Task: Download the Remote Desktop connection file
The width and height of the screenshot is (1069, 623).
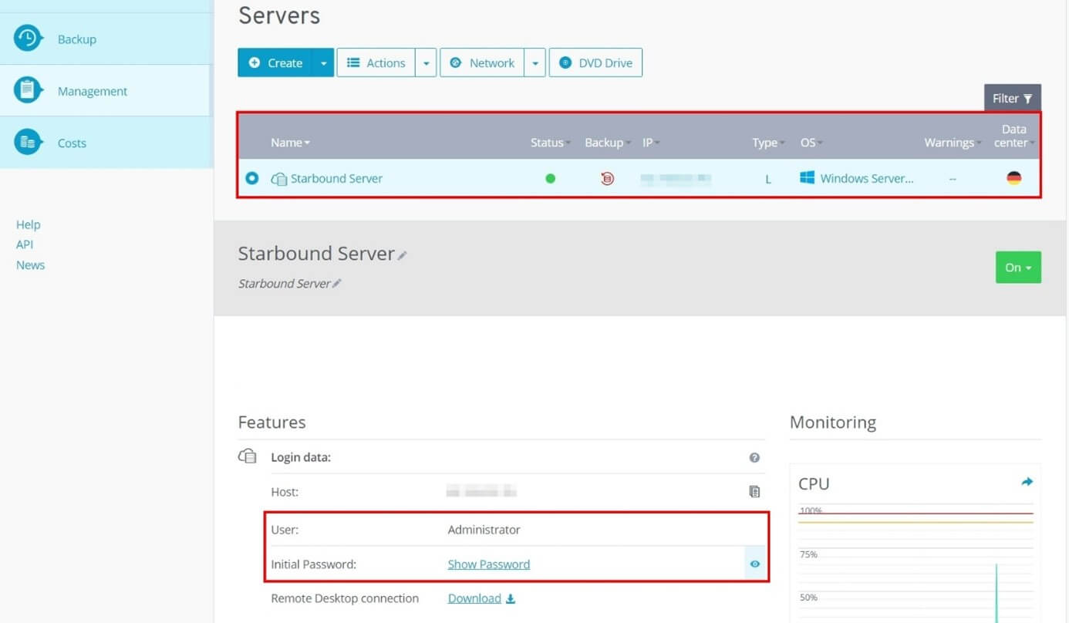Action: [x=481, y=598]
